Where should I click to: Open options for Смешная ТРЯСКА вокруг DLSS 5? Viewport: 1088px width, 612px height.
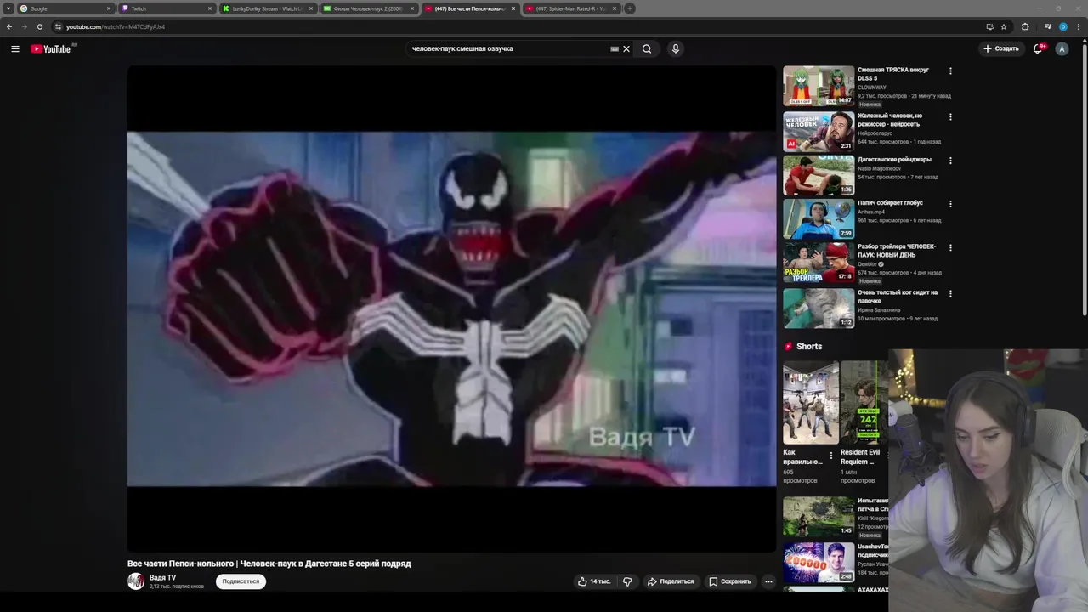tap(950, 71)
